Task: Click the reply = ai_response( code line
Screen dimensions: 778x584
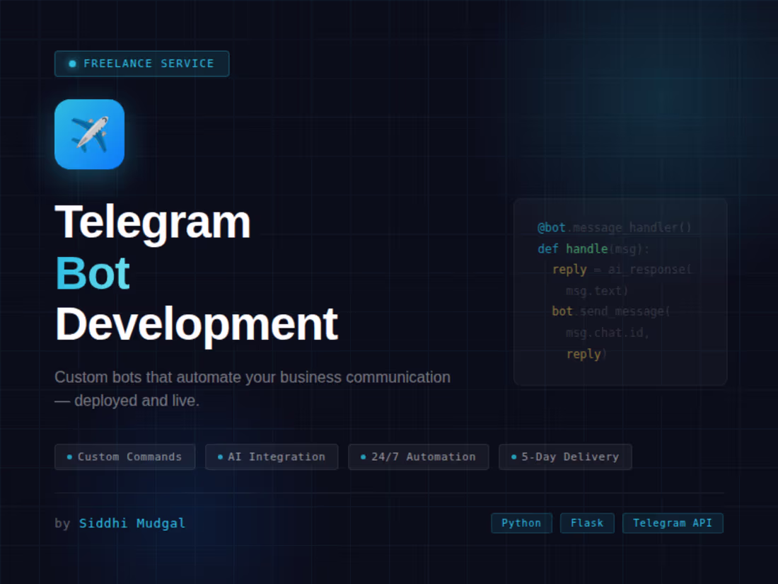Action: [x=622, y=270]
